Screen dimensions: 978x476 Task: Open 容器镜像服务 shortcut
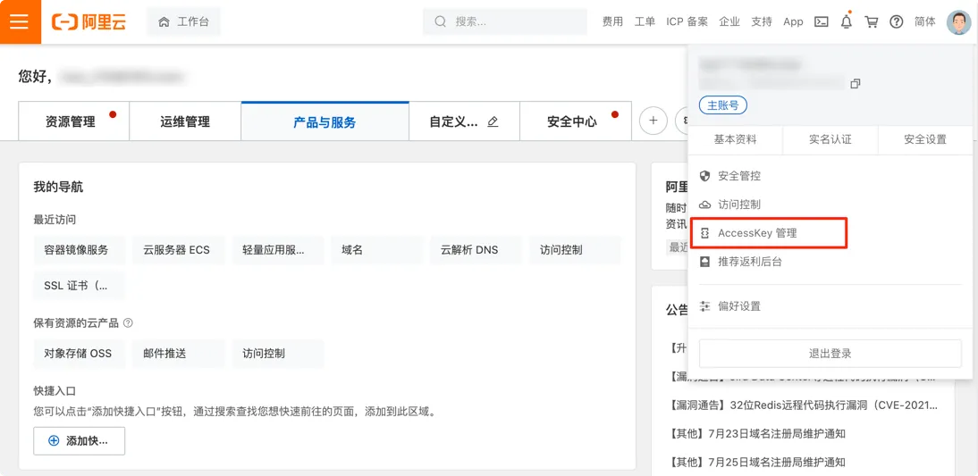(80, 250)
